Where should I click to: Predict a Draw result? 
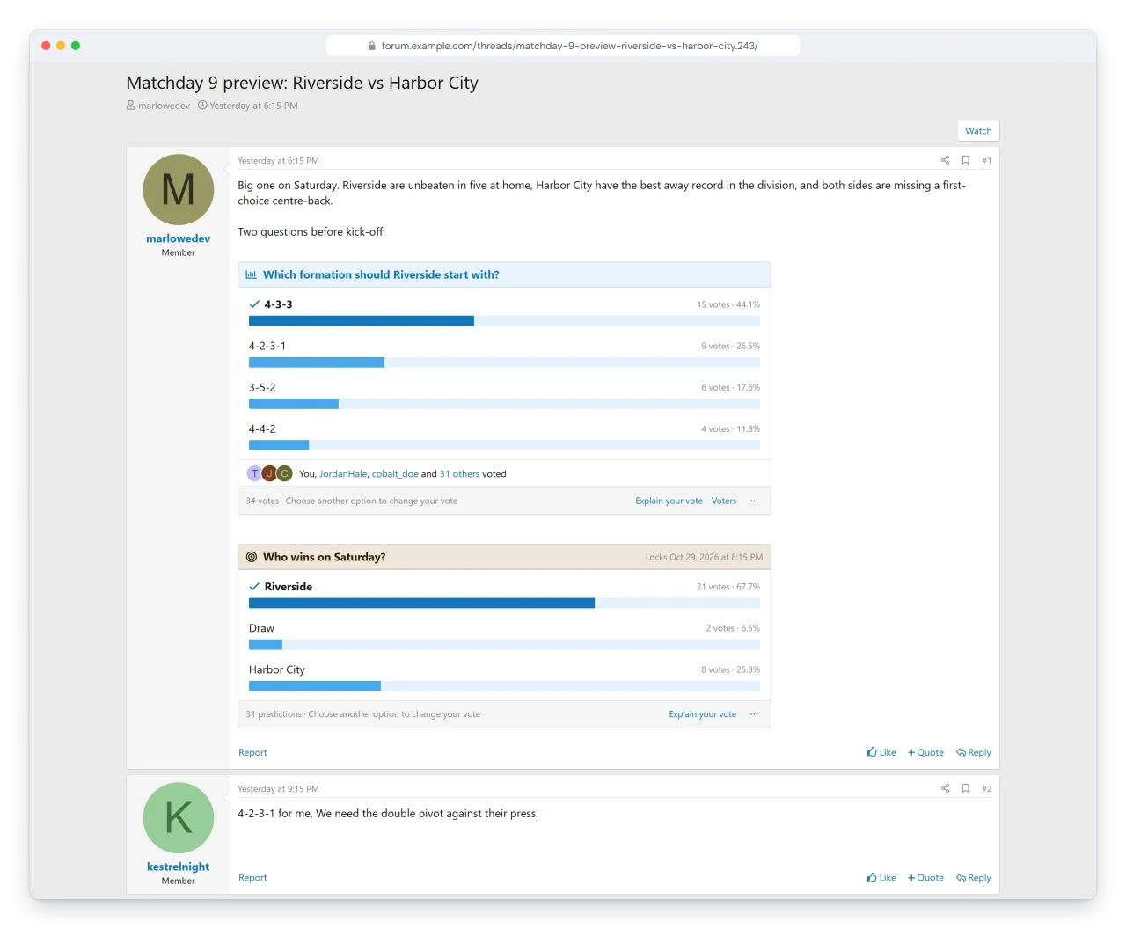[504, 636]
